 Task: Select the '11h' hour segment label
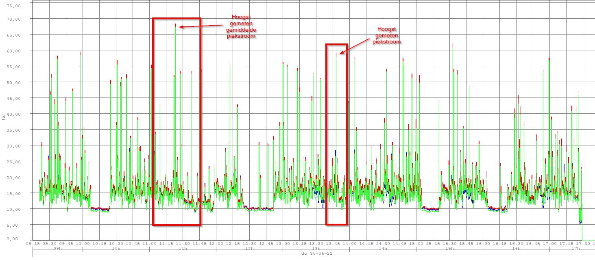(x=183, y=249)
